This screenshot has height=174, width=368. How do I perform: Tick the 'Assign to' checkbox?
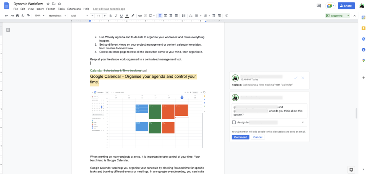coord(234,122)
